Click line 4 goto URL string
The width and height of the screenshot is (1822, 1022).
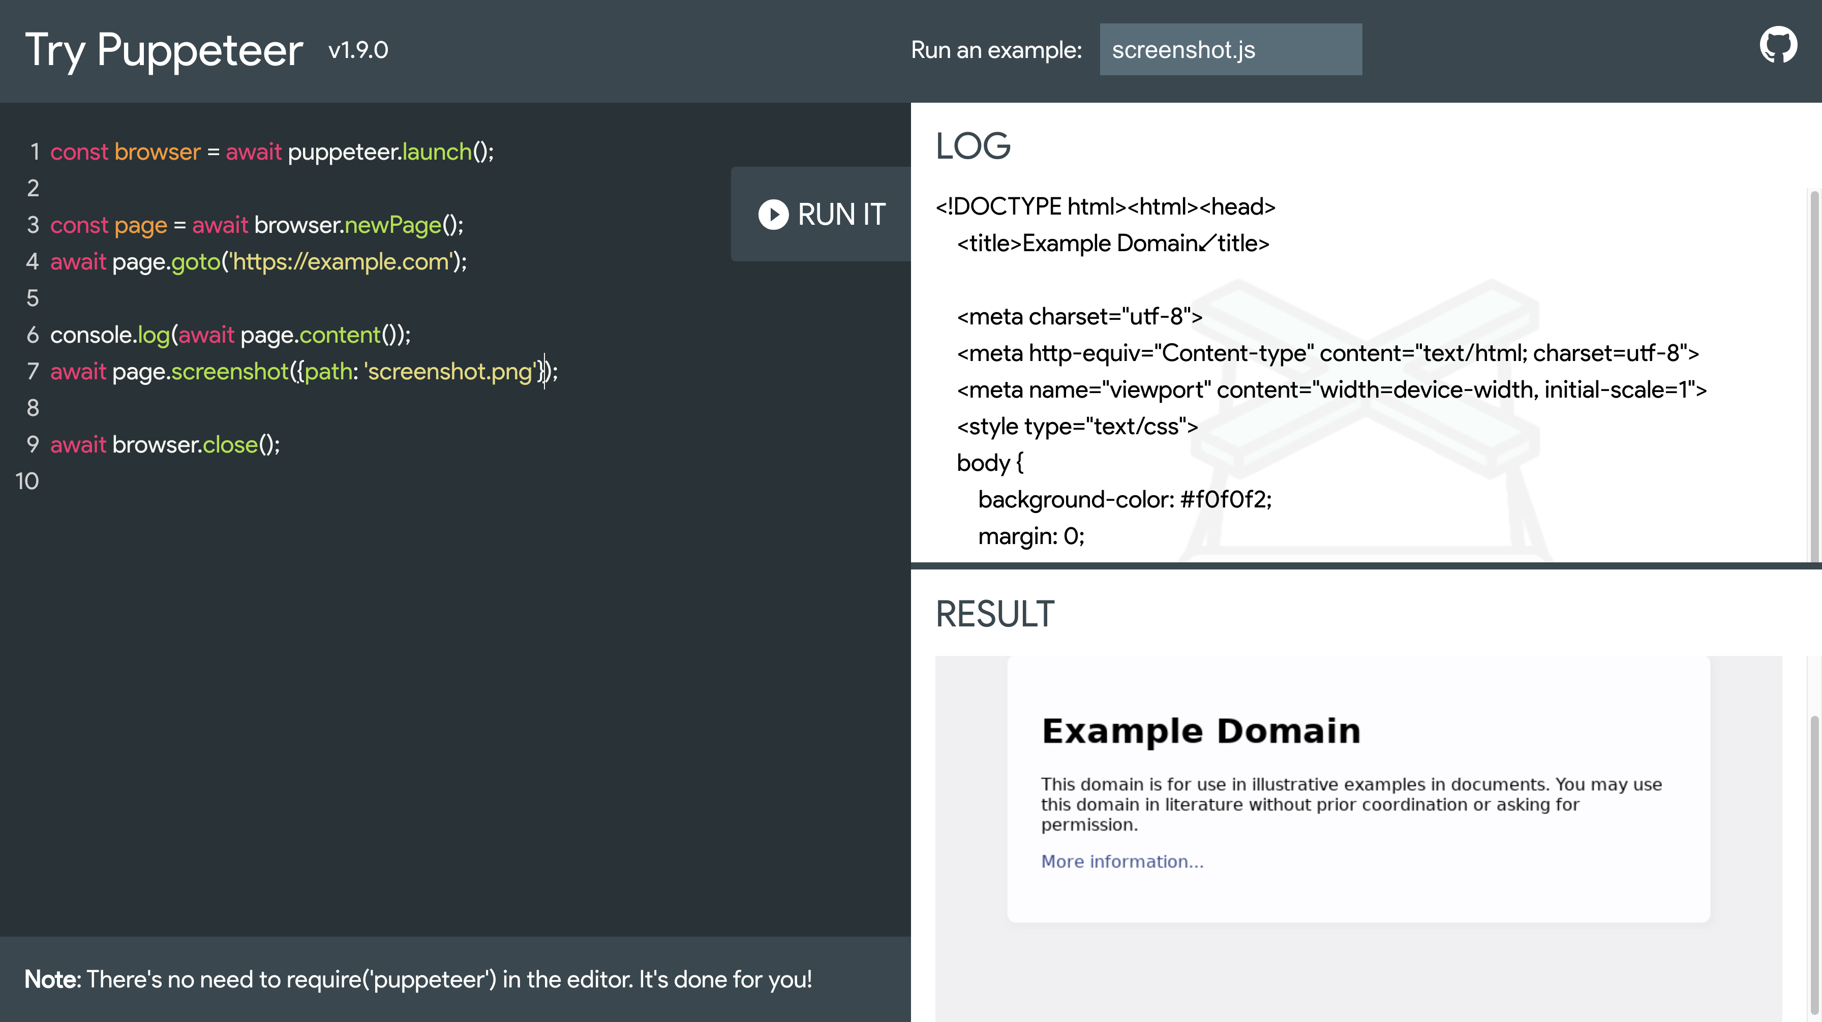(x=340, y=262)
